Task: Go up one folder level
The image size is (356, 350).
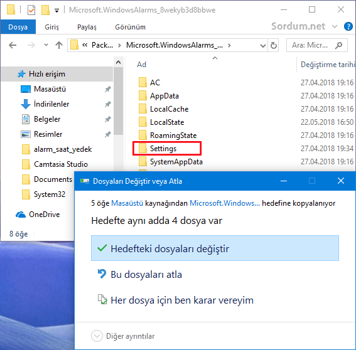Action: [x=59, y=45]
